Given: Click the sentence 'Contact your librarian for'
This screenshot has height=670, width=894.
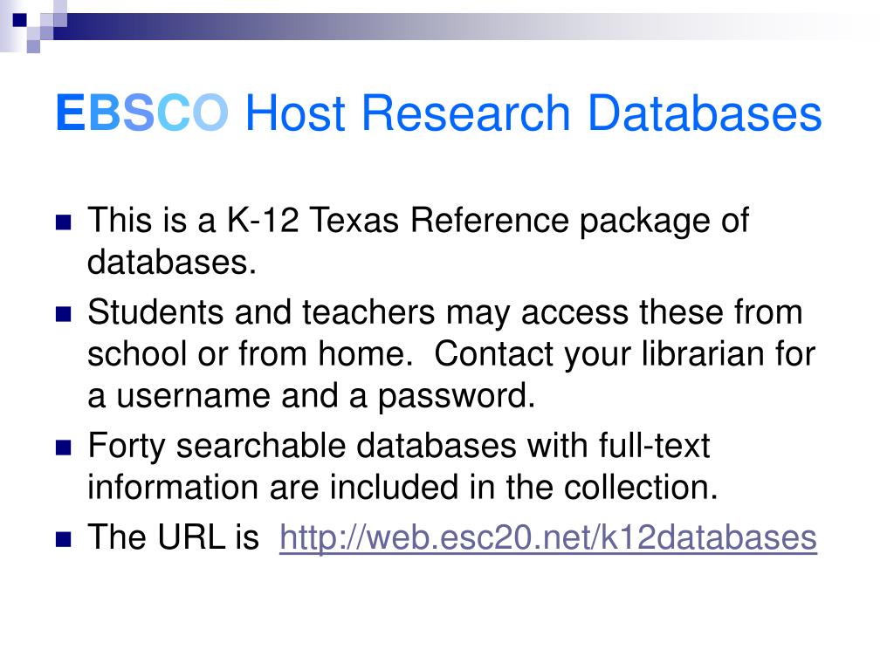Looking at the screenshot, I should [x=625, y=354].
